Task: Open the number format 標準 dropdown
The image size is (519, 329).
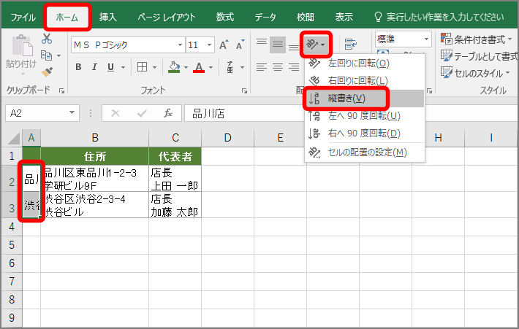Action: click(426, 39)
